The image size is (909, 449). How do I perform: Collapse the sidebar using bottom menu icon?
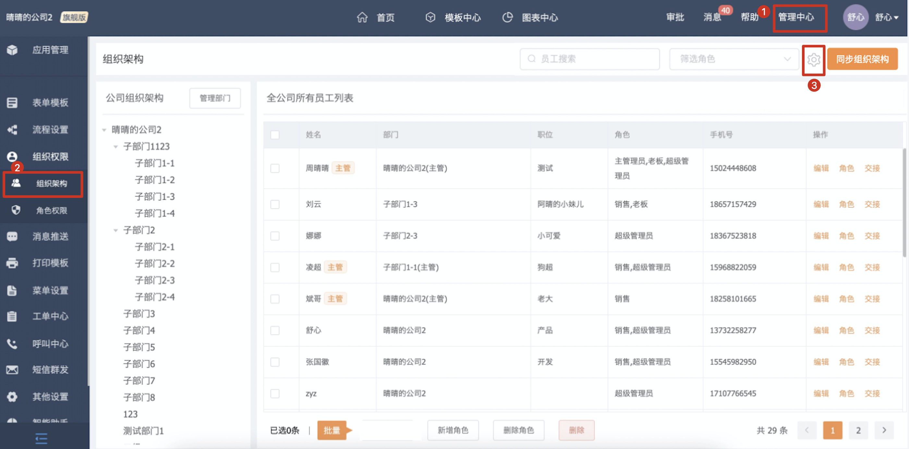41,439
